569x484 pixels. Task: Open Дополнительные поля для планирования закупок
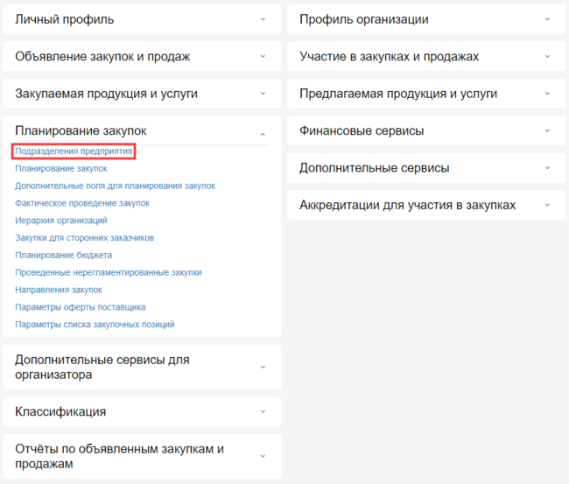pyautogui.click(x=115, y=186)
